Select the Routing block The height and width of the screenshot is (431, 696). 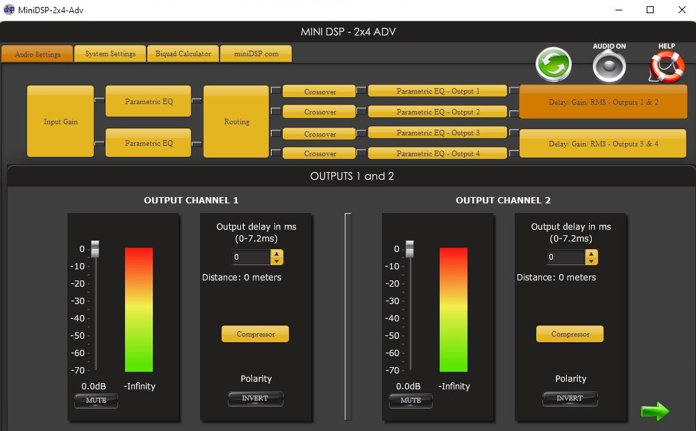(236, 121)
